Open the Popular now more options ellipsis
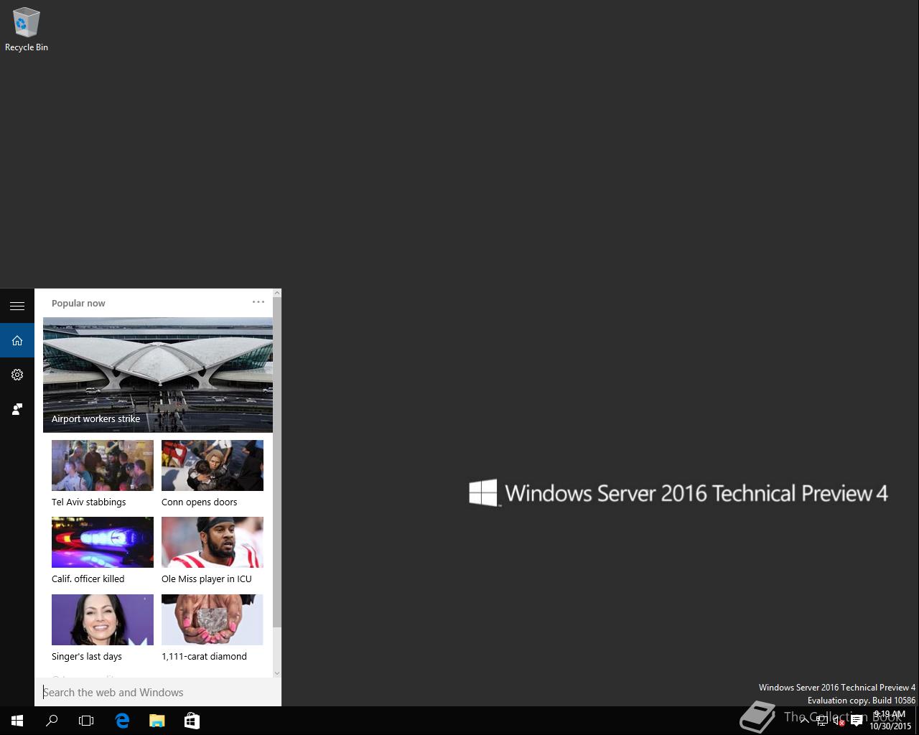 258,302
